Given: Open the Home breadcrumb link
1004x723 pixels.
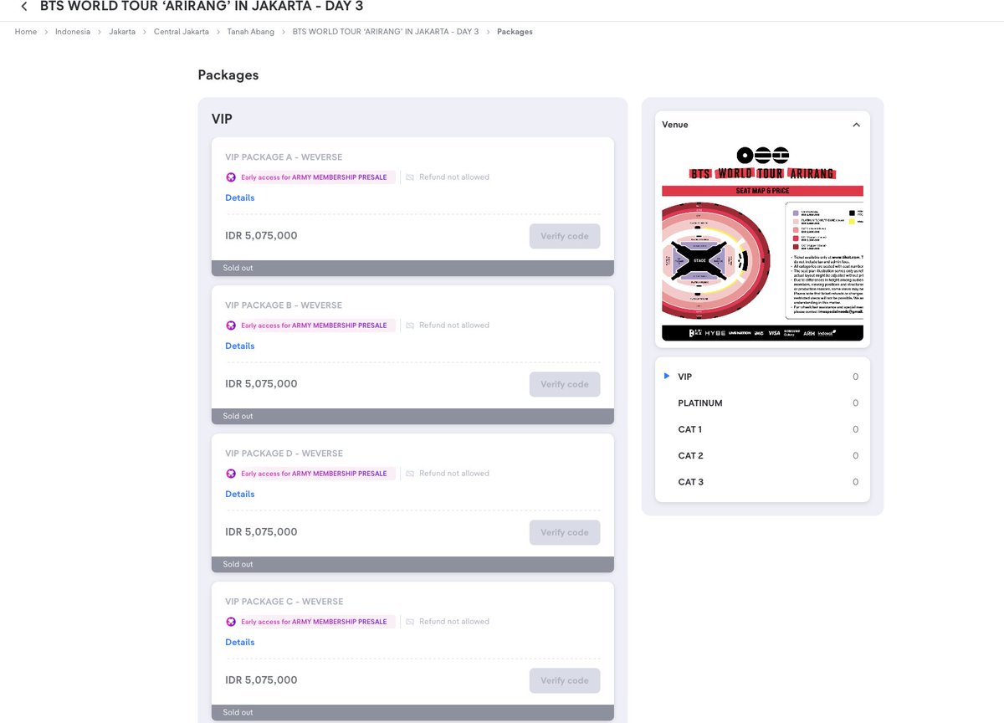Looking at the screenshot, I should [x=26, y=32].
